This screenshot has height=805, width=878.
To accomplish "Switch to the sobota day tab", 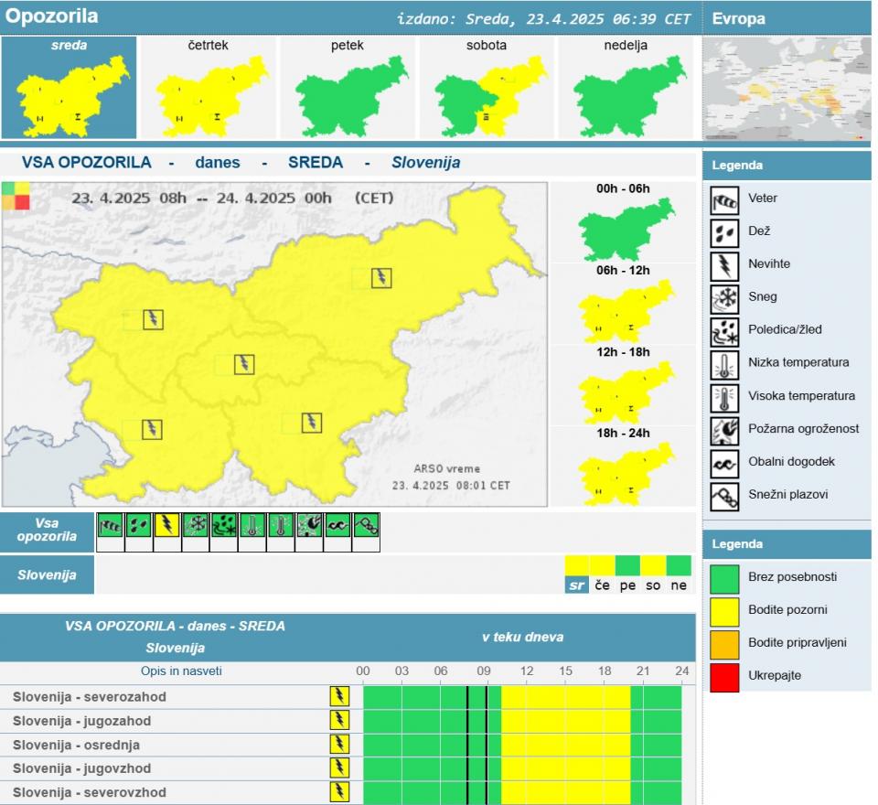I will point(486,88).
